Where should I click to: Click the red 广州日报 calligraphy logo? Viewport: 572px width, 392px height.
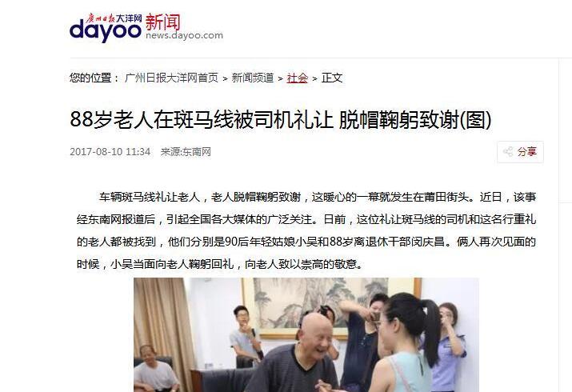[x=101, y=18]
